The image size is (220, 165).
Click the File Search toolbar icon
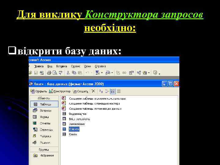pyautogui.click(x=42, y=73)
